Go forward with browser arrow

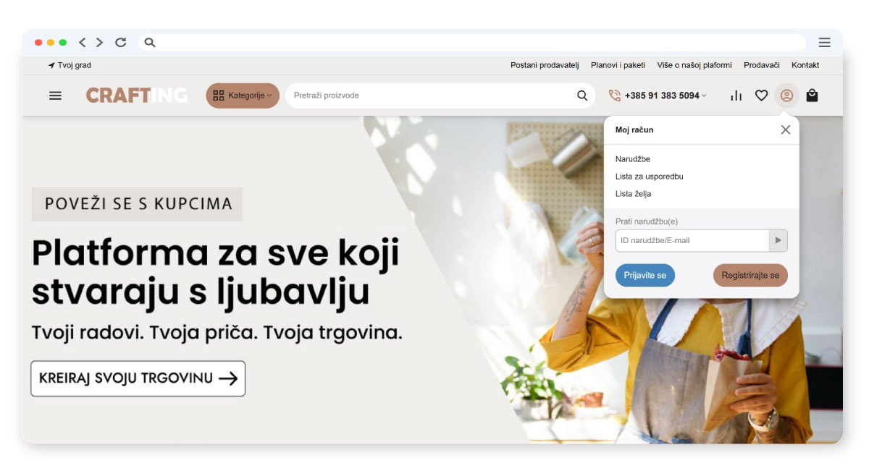(99, 42)
